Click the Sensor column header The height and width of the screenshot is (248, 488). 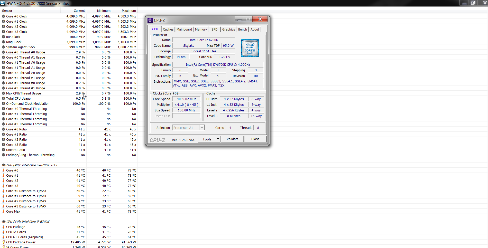[30, 11]
